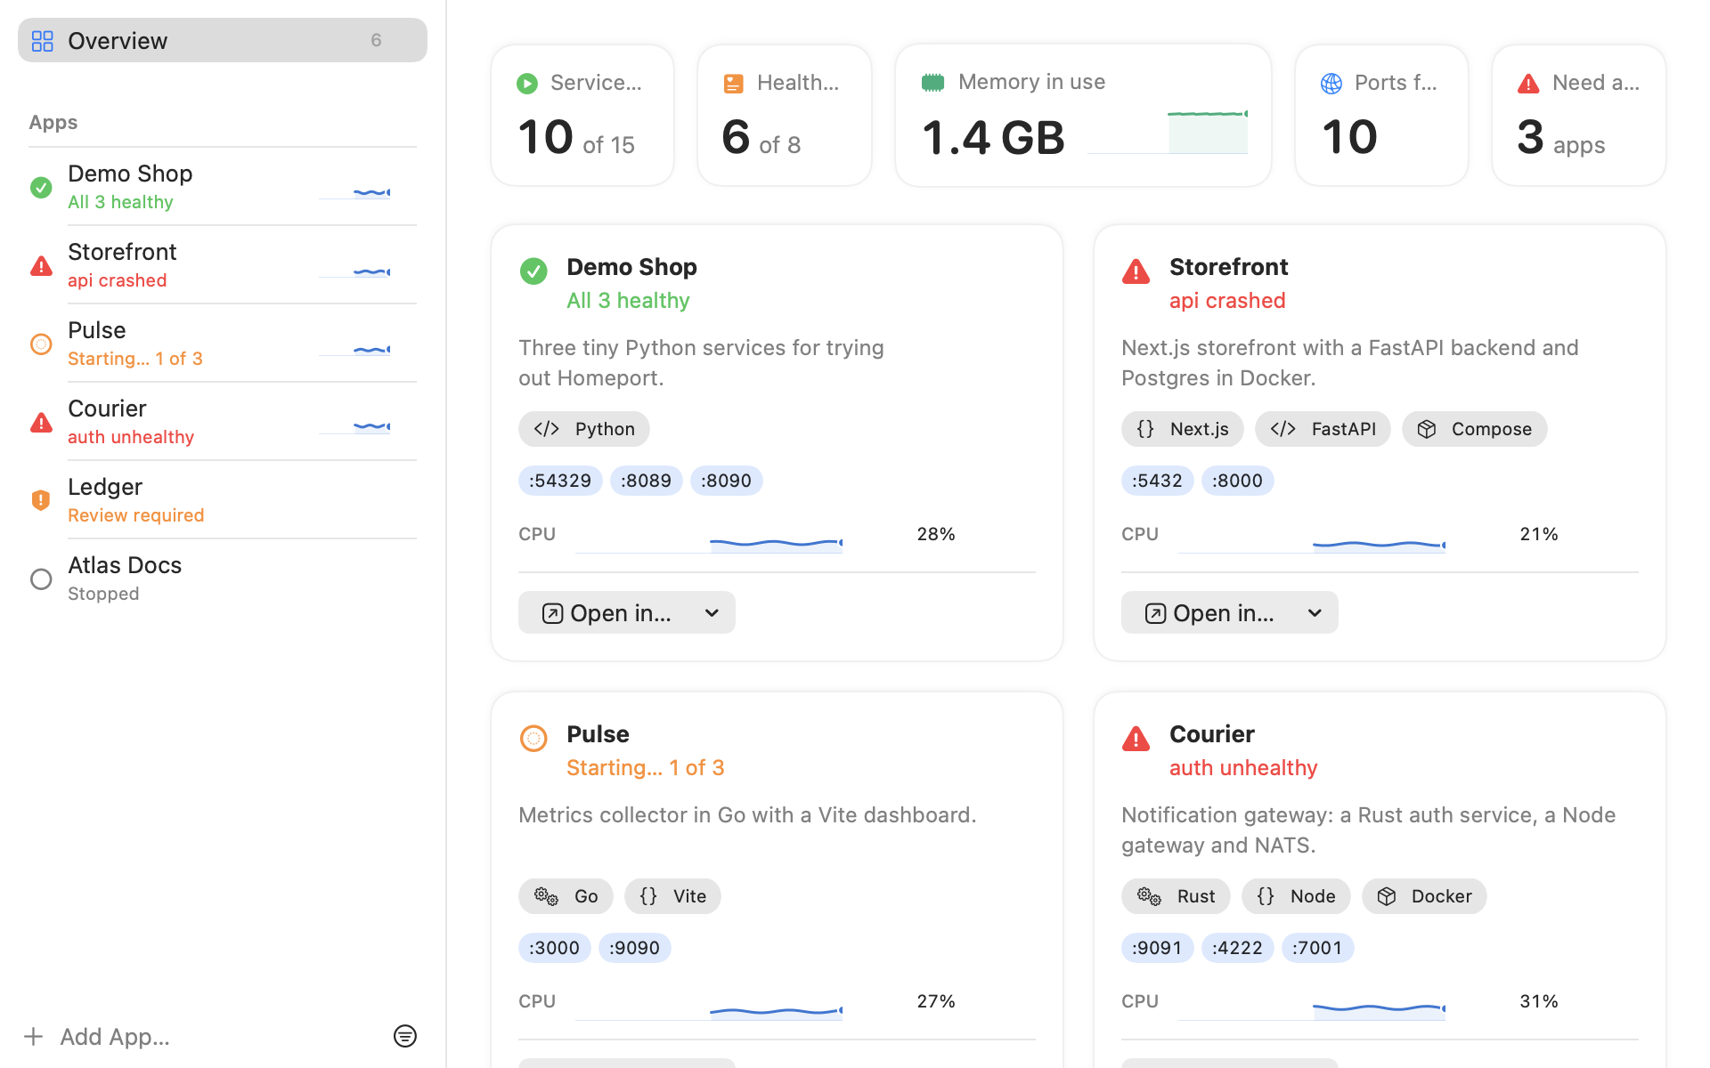1710x1068 pixels.
Task: Select Atlas Docs in the Apps sidebar
Action: (223, 578)
